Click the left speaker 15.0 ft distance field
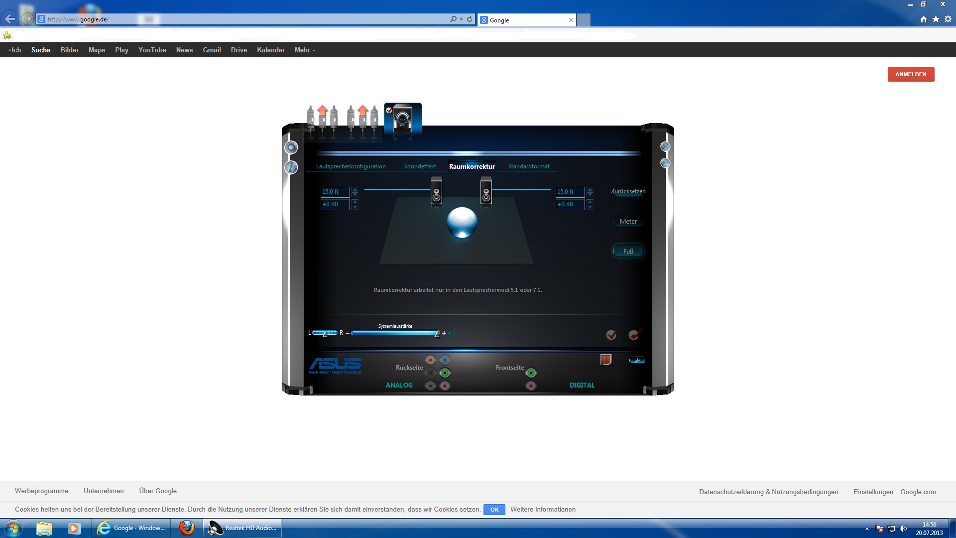The image size is (956, 538). pos(335,192)
